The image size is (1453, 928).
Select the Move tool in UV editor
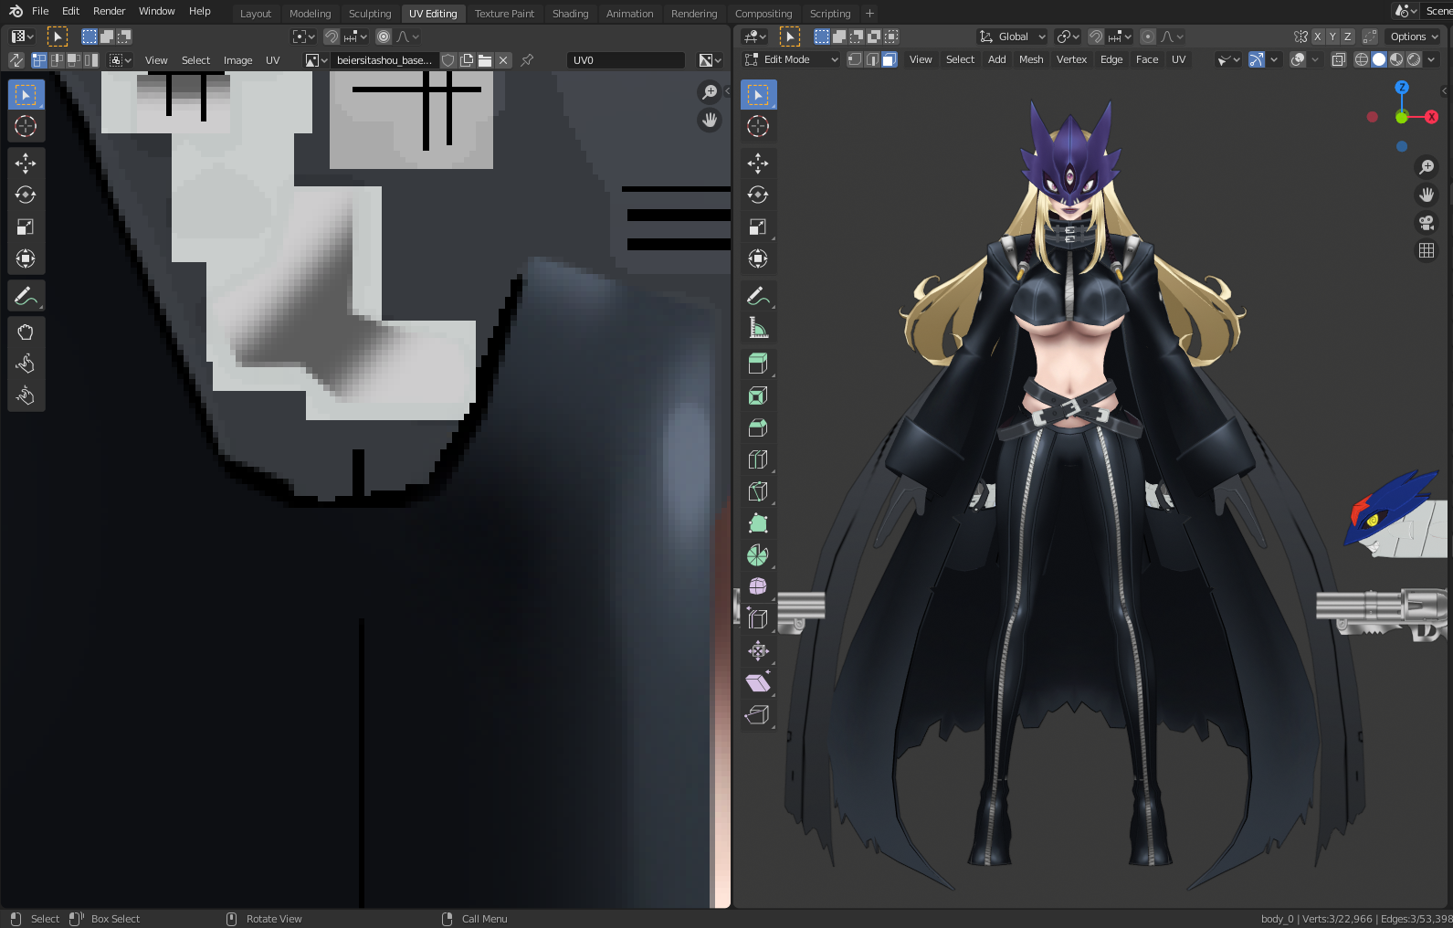coord(26,163)
